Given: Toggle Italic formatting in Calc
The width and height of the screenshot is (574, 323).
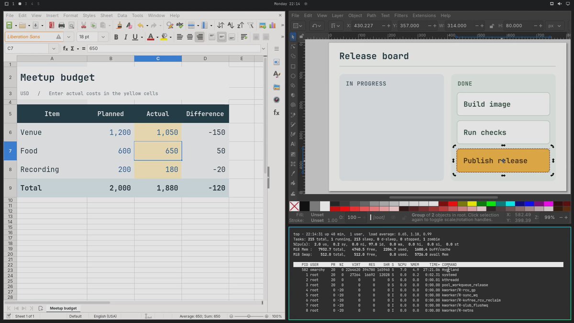Looking at the screenshot, I should [x=126, y=37].
